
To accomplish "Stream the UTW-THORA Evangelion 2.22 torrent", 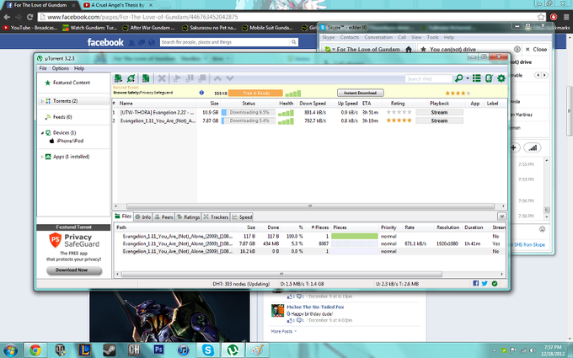I will click(439, 112).
